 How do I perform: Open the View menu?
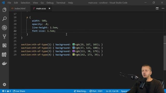(35, 3)
